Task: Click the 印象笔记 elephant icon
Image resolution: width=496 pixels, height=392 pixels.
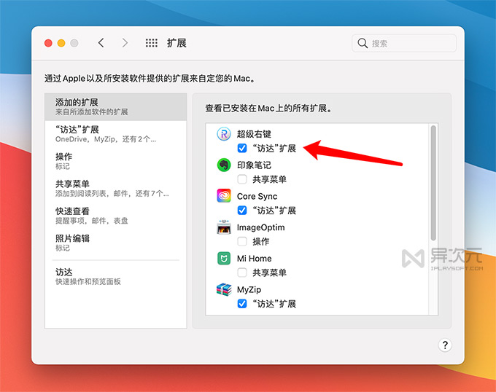Action: [224, 165]
